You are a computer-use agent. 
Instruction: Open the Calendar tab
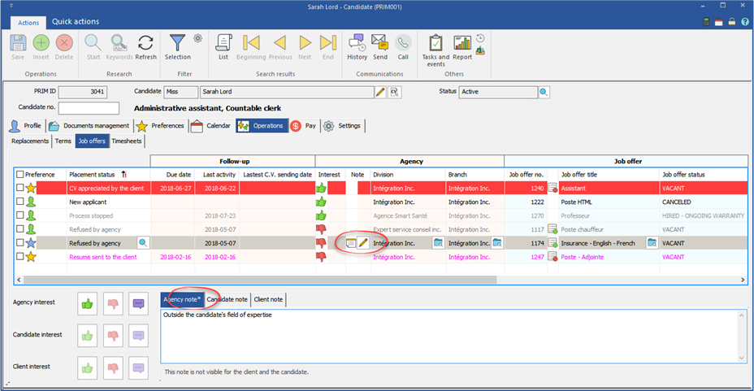(211, 126)
